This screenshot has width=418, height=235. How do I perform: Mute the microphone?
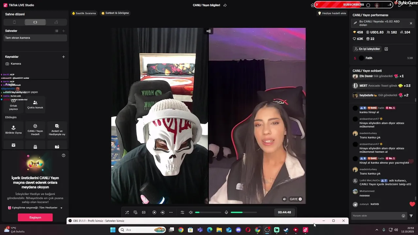(x=226, y=212)
